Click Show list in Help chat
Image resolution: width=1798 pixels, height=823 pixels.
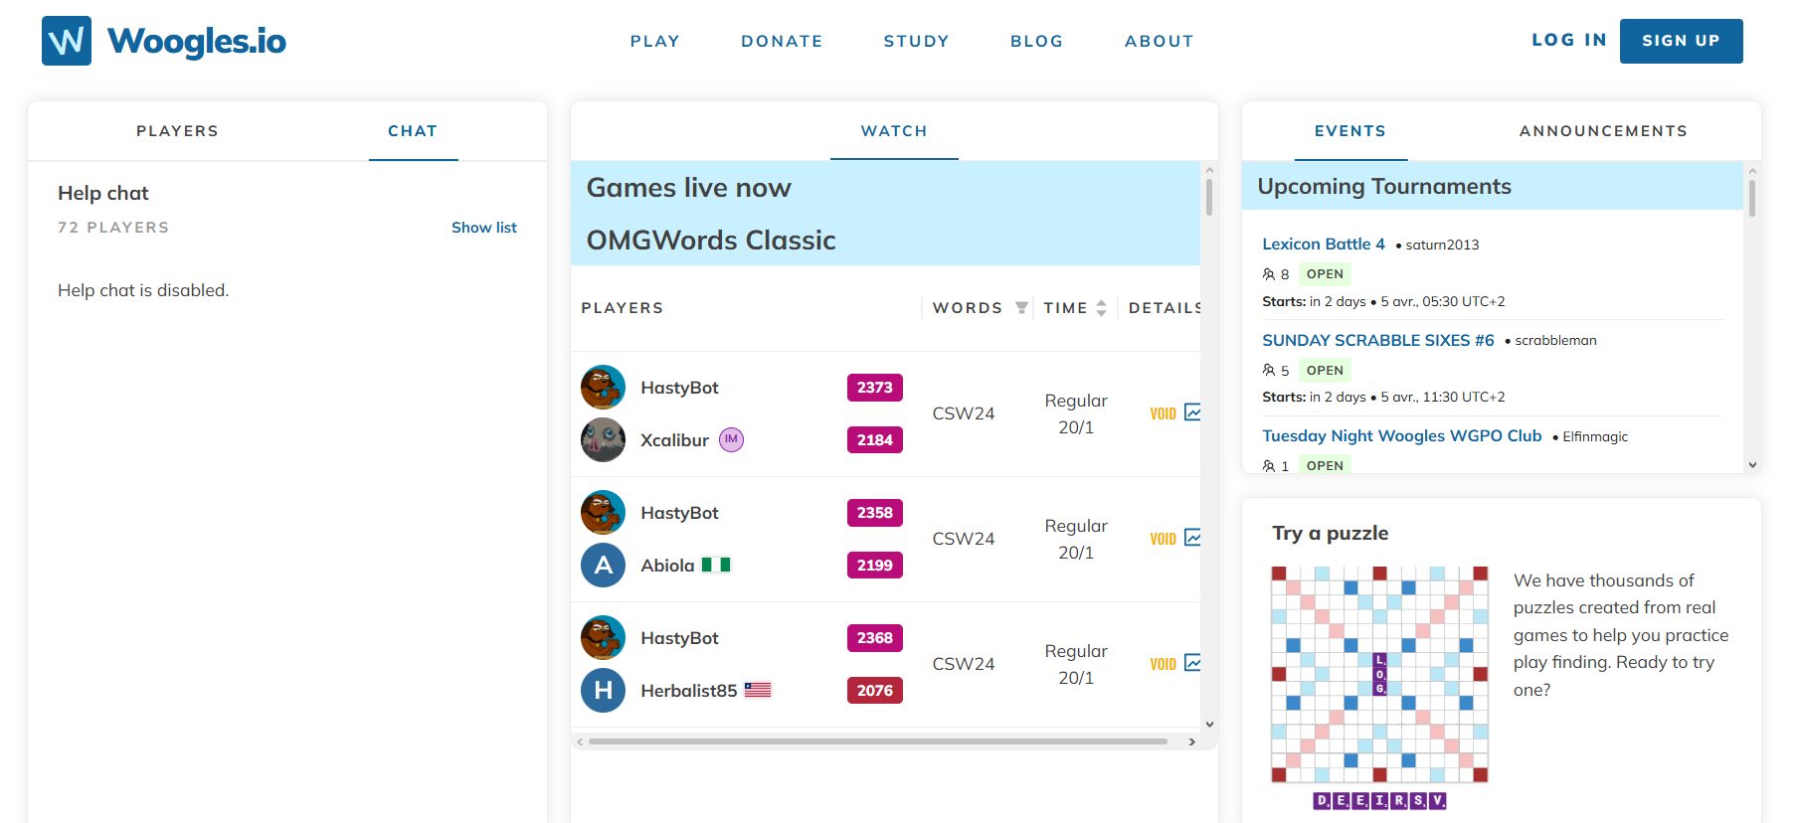click(484, 228)
